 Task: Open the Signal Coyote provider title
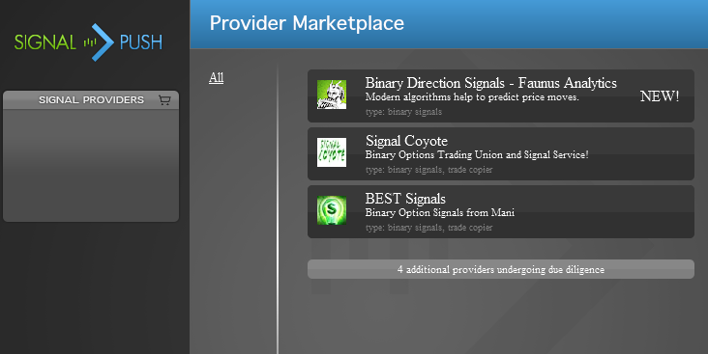(x=406, y=141)
